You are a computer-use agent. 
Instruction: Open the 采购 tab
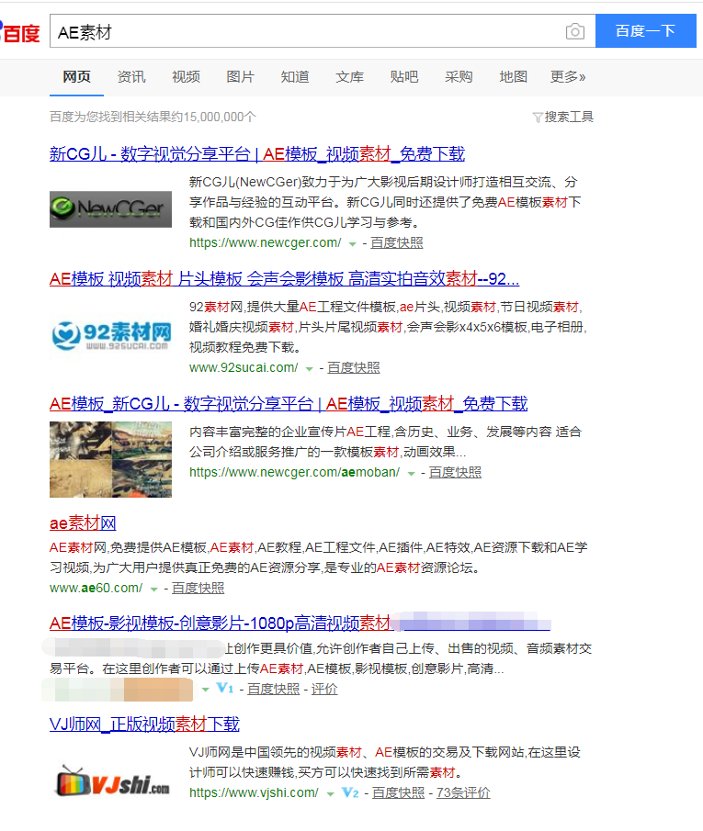coord(459,77)
